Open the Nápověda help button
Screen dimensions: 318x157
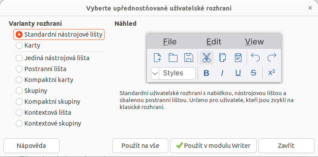tap(31, 146)
